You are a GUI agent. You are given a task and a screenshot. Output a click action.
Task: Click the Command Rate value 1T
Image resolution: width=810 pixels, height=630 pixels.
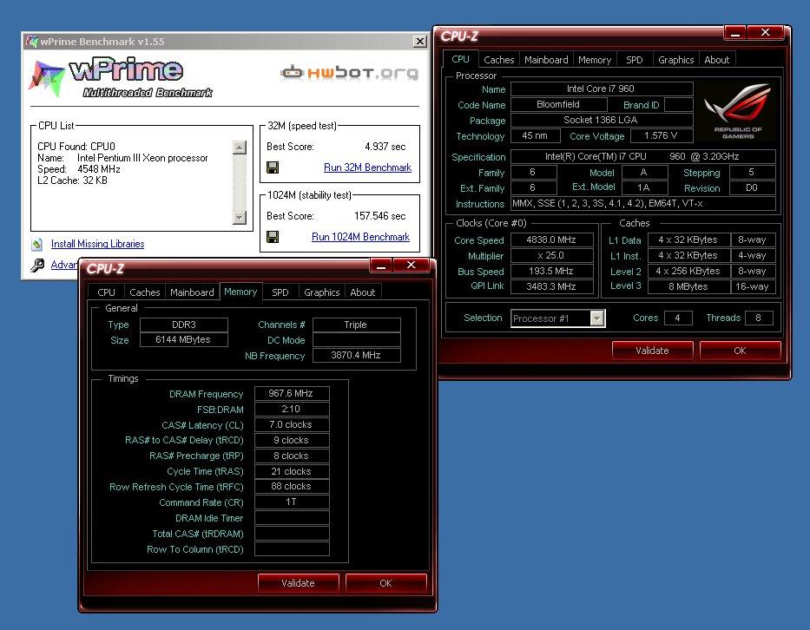(292, 502)
